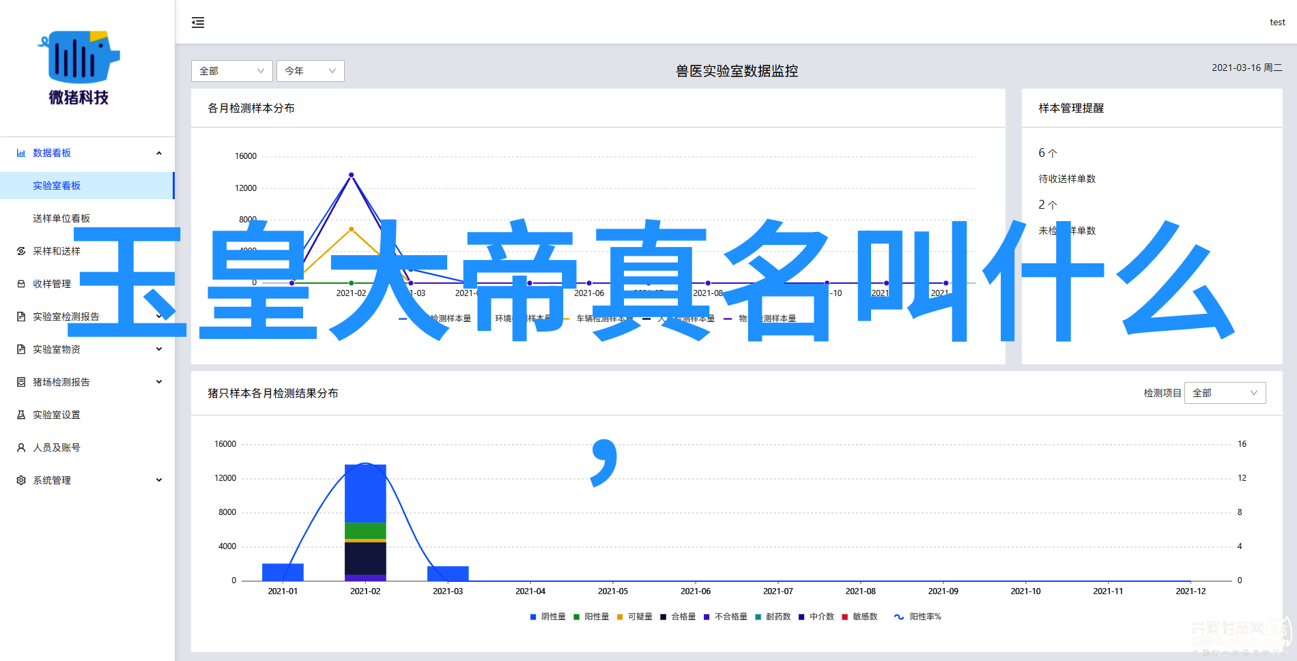Click the 实验室设置 flask icon
The image size is (1297, 661).
21,415
